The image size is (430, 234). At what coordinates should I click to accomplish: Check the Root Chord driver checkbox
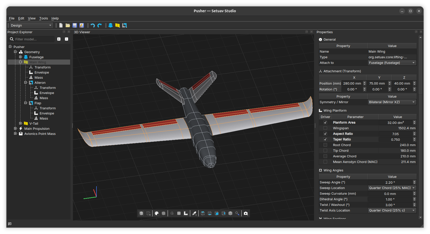click(x=325, y=145)
